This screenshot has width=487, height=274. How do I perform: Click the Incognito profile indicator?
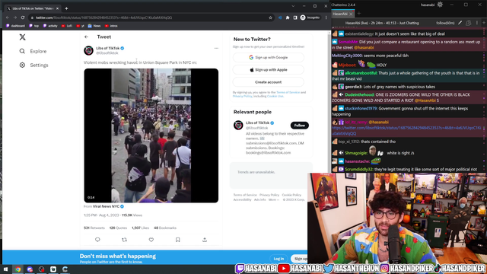310,18
